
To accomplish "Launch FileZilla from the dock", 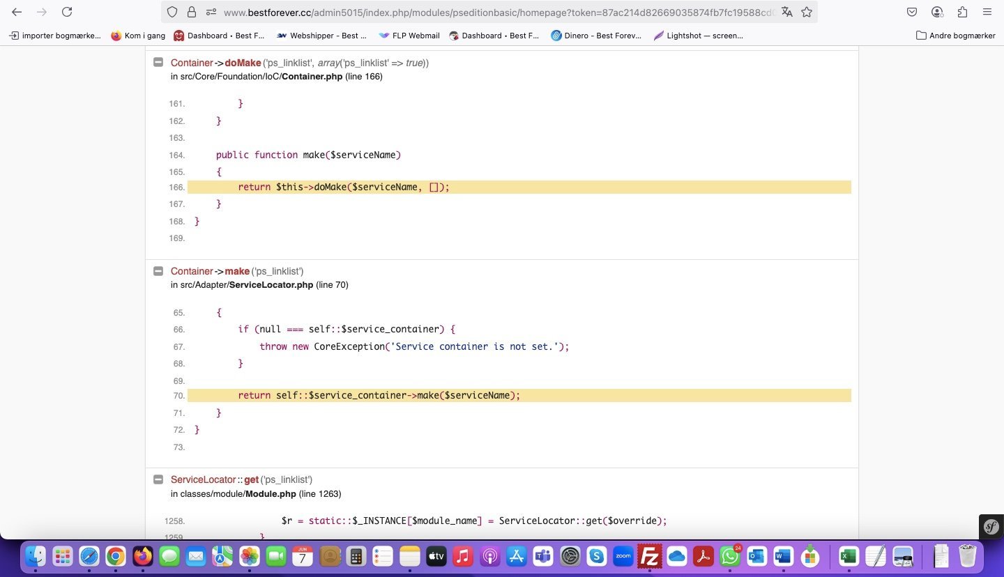I will [x=649, y=556].
